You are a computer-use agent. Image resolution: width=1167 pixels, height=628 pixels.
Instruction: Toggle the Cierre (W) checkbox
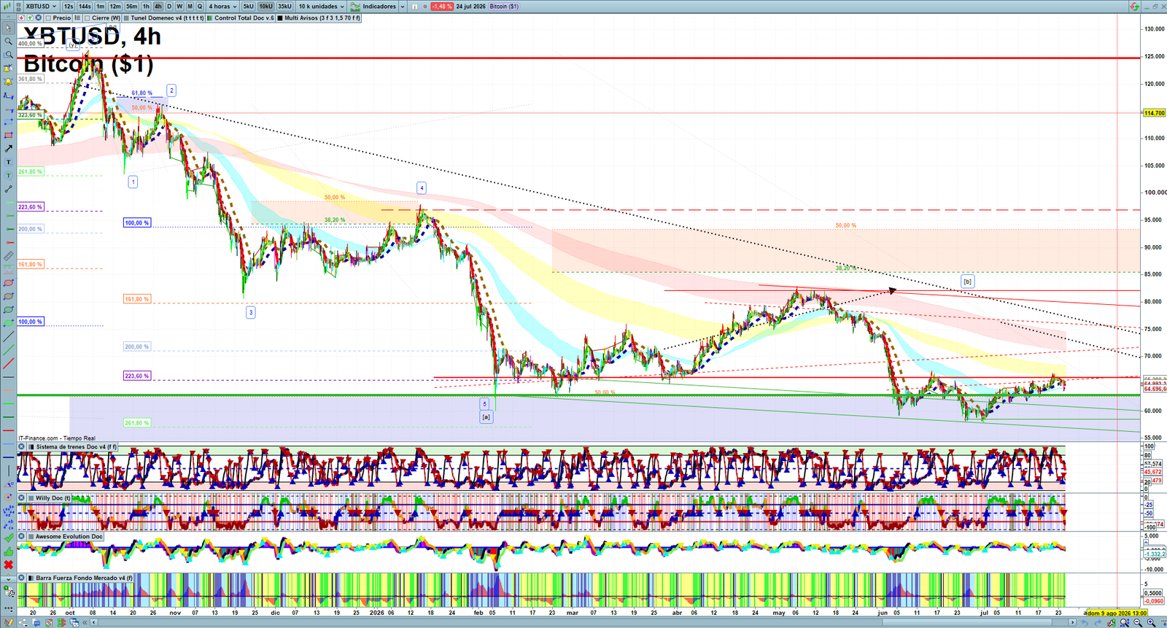pyautogui.click(x=88, y=18)
